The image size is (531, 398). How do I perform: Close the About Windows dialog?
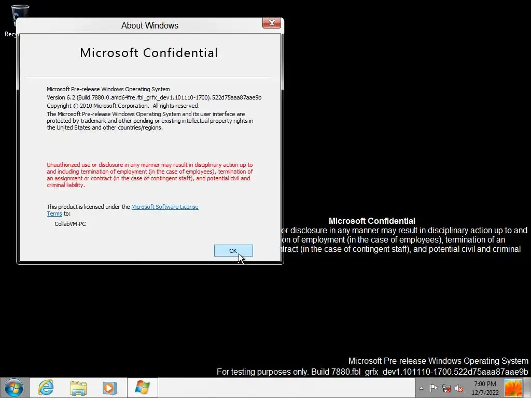(272, 23)
